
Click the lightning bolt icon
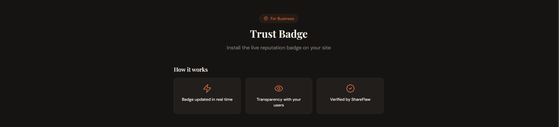(x=207, y=88)
